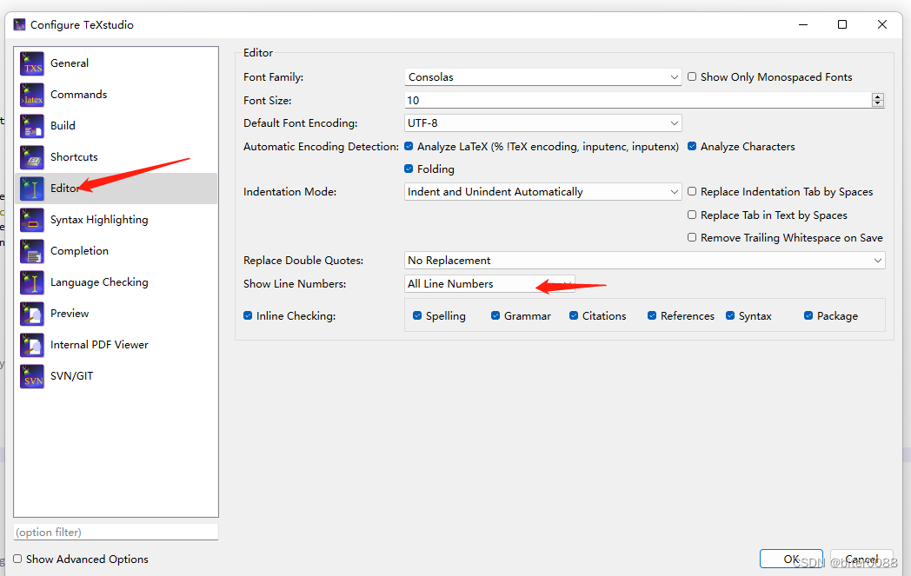Image resolution: width=911 pixels, height=576 pixels.
Task: Toggle Show Only Monospaced Fonts
Action: tap(692, 76)
